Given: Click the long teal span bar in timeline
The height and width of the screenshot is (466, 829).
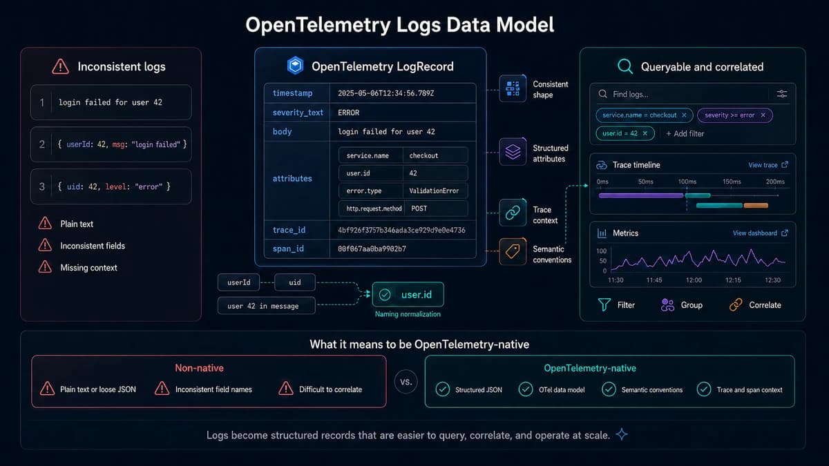Looking at the screenshot, I should [719, 205].
